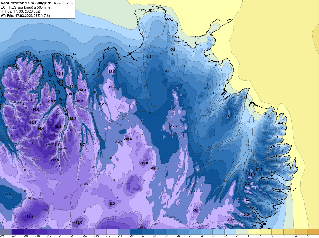The image size is (319, 238).
Task: Click the light lavender scale swatch labeled -12
Action: click(112, 232)
